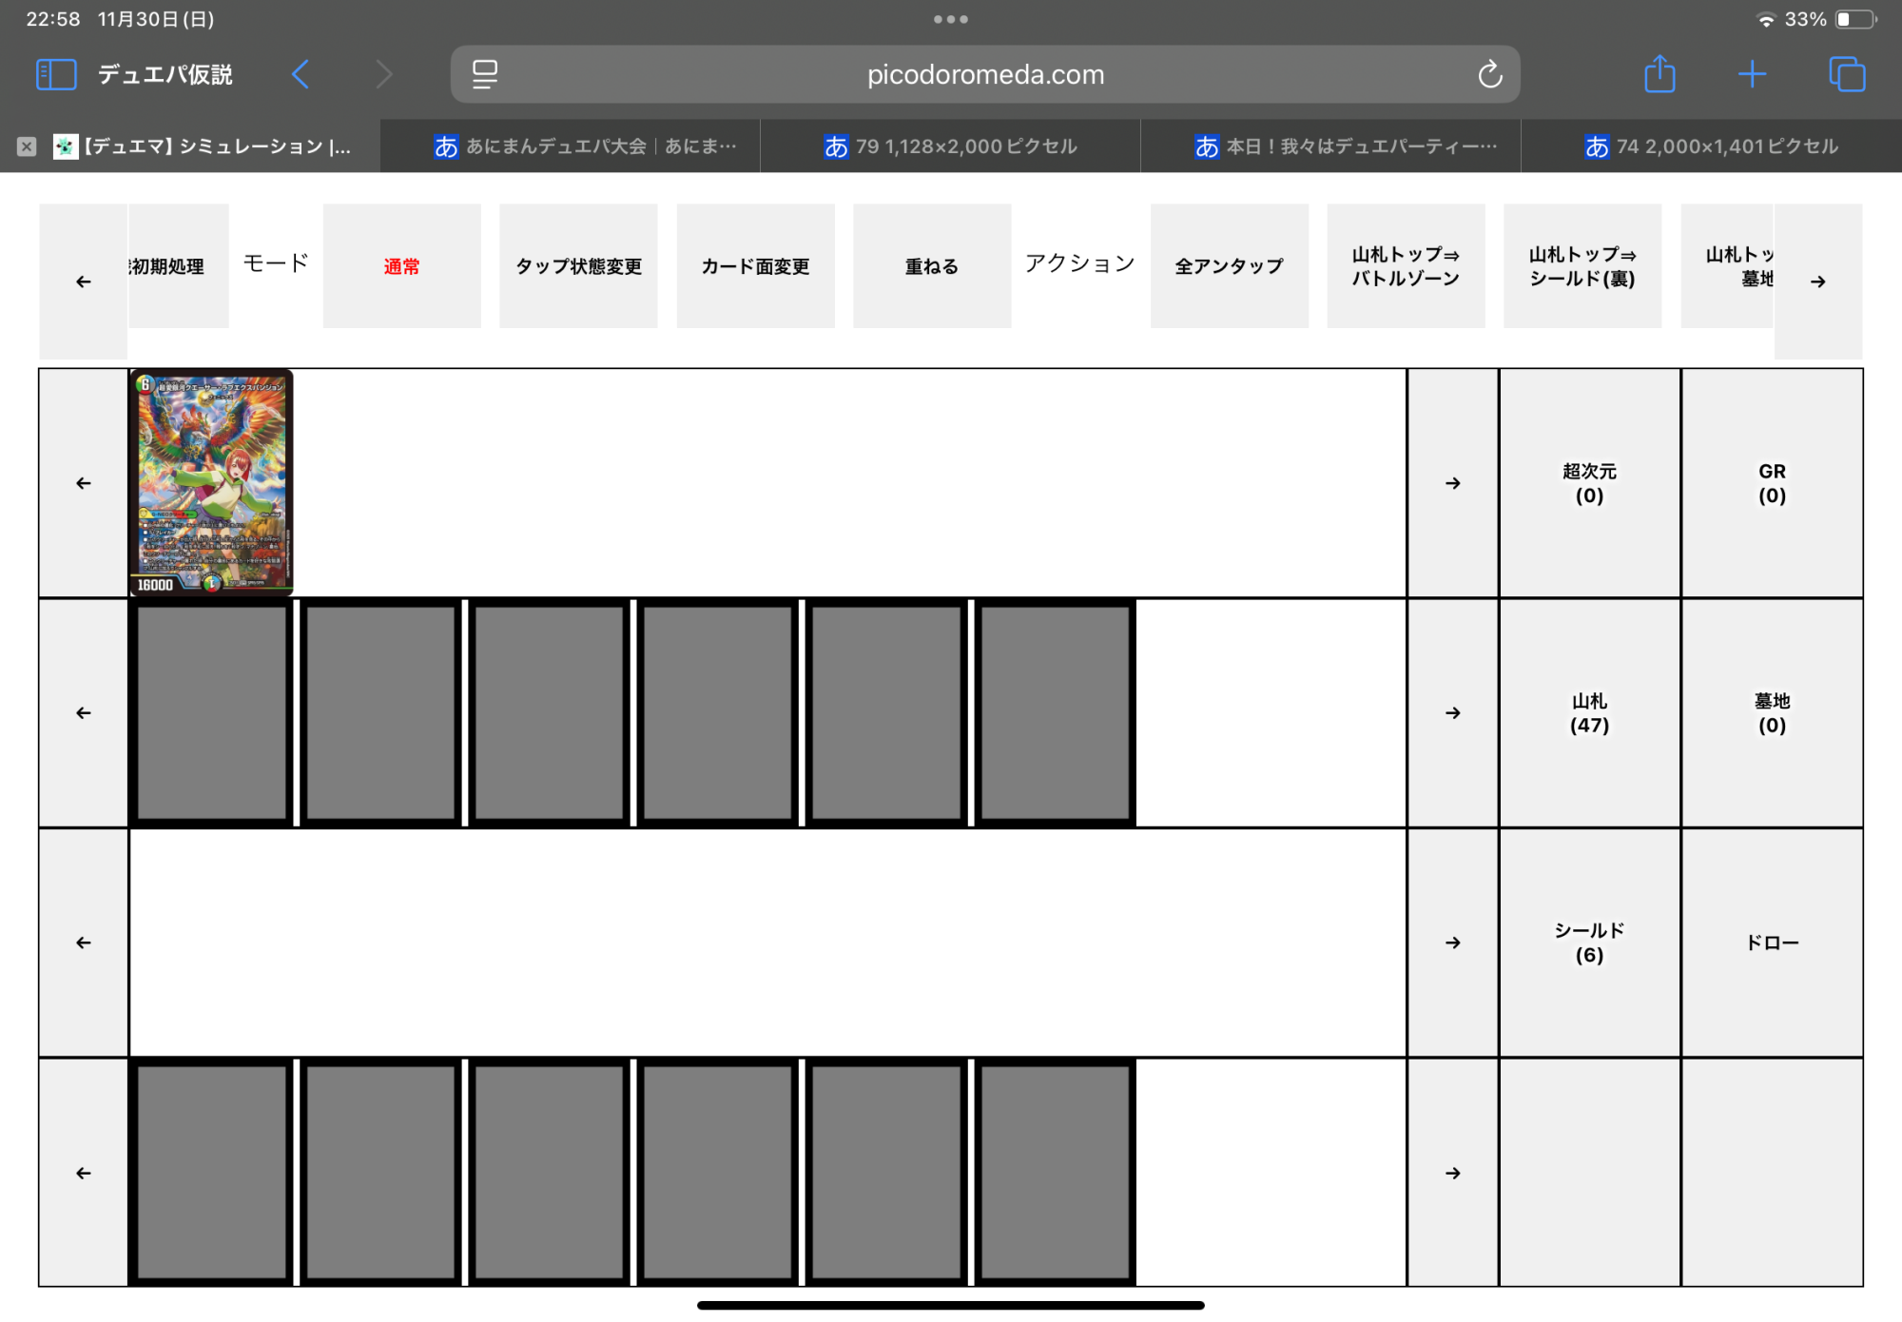Toggle タップ状態変更 mode
Viewport: 1902px width, 1322px height.
578,266
